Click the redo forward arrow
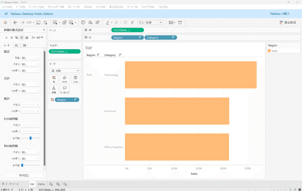The width and height of the screenshot is (302, 191). coord(22,23)
